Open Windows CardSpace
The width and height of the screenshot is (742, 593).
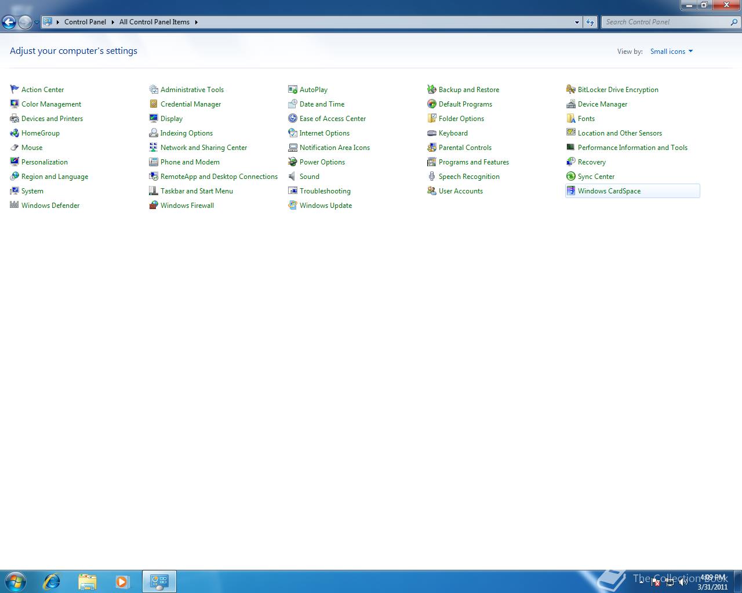609,191
